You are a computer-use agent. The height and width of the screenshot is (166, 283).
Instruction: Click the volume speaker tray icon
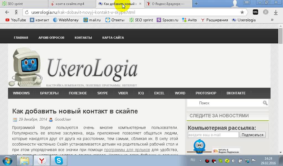tap(234, 160)
